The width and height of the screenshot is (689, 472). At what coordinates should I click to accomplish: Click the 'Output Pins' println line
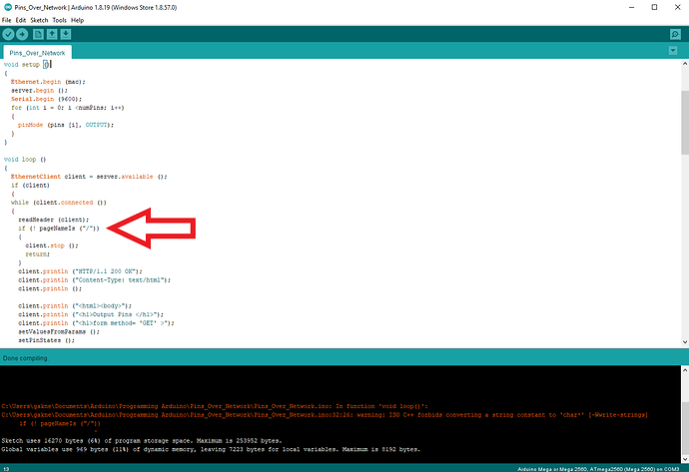pyautogui.click(x=91, y=314)
